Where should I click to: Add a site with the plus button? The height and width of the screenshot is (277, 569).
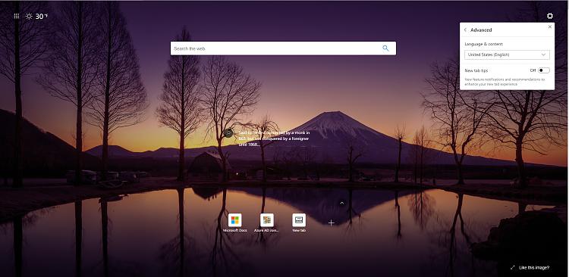(331, 223)
